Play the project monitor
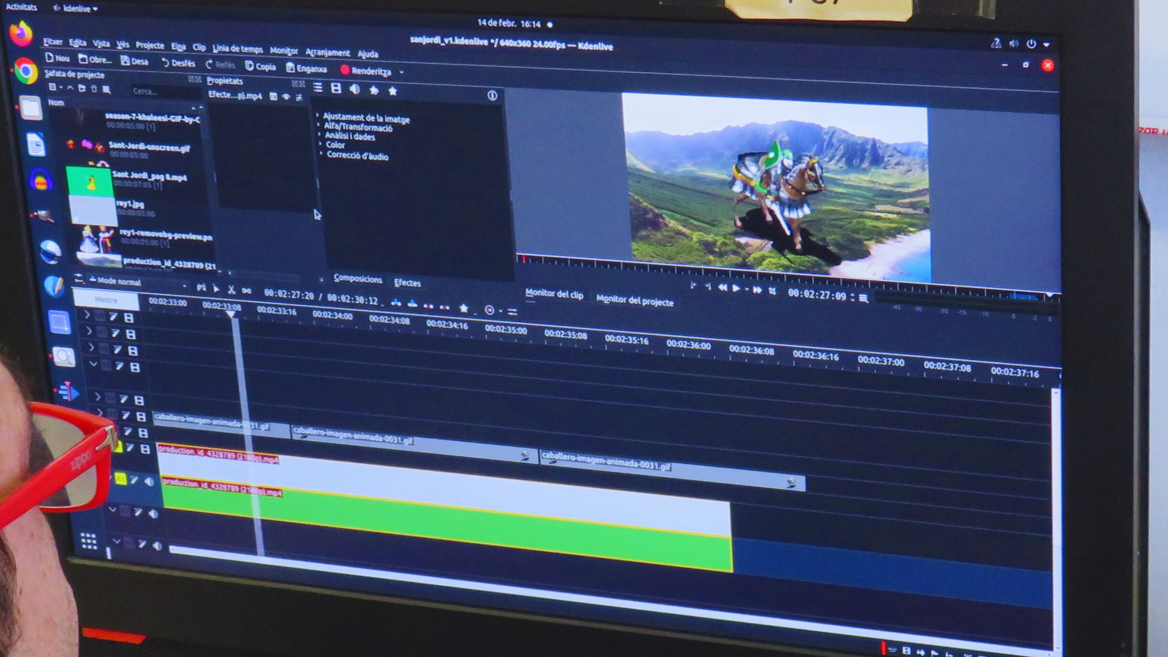 pos(736,288)
